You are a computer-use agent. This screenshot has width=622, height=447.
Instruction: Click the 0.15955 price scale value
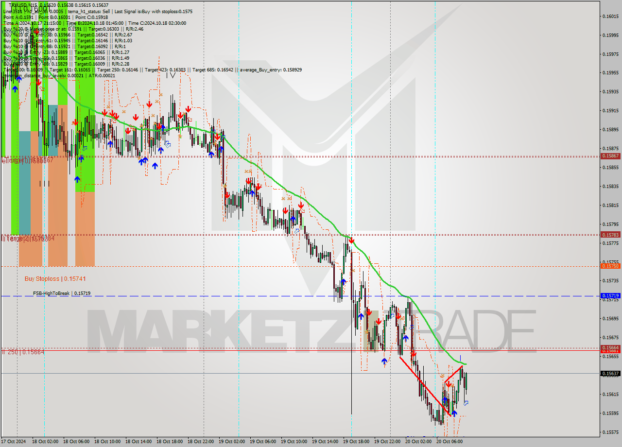pos(610,73)
